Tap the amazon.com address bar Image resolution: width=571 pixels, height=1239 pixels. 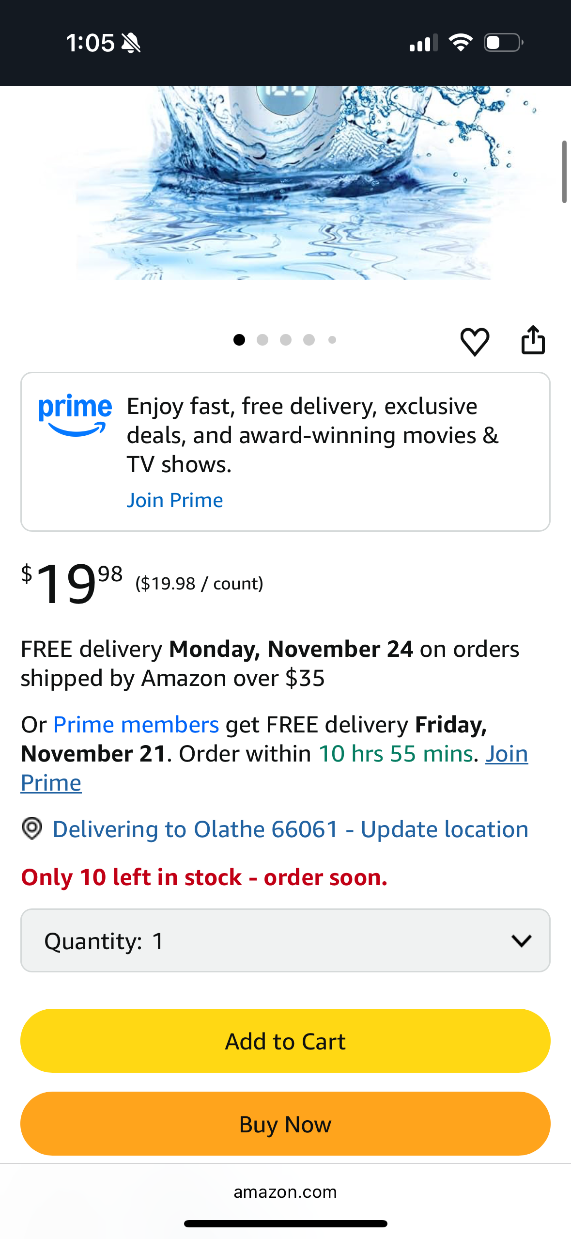point(285,1191)
